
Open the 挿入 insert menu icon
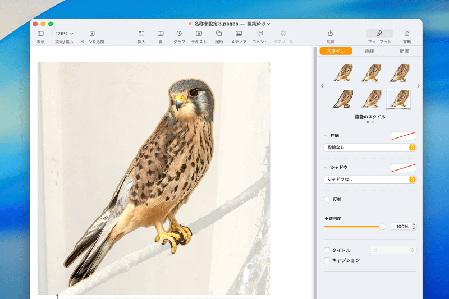coord(141,34)
